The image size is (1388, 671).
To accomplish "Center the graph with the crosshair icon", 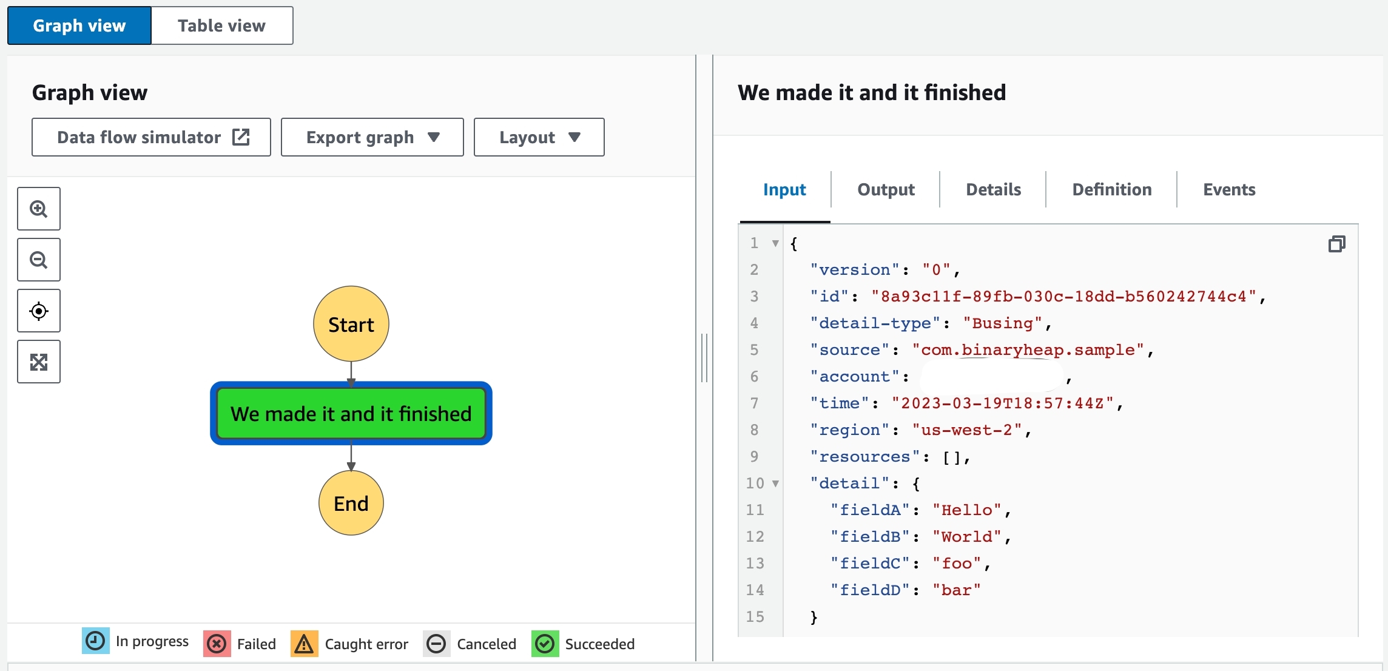I will point(39,311).
